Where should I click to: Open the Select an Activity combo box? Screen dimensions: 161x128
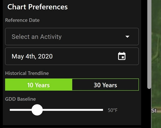click(x=72, y=36)
